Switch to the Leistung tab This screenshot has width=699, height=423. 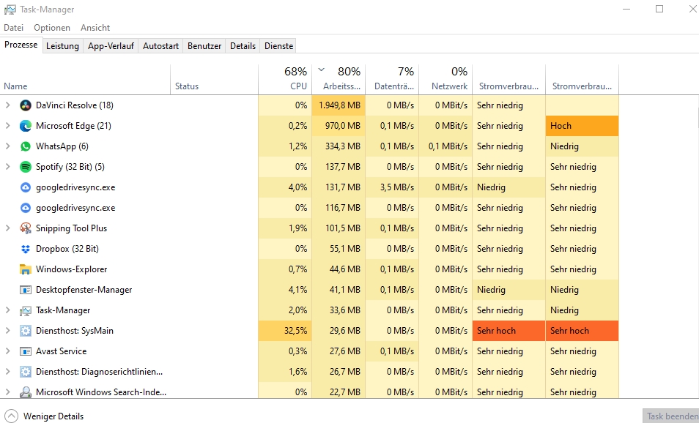(62, 46)
